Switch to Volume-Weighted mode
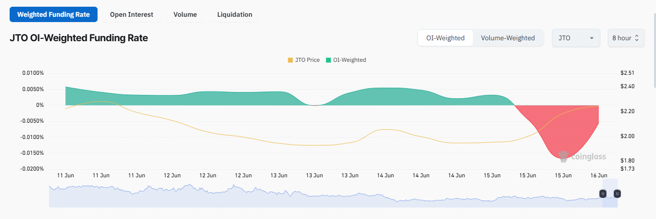The image size is (656, 219). click(507, 38)
